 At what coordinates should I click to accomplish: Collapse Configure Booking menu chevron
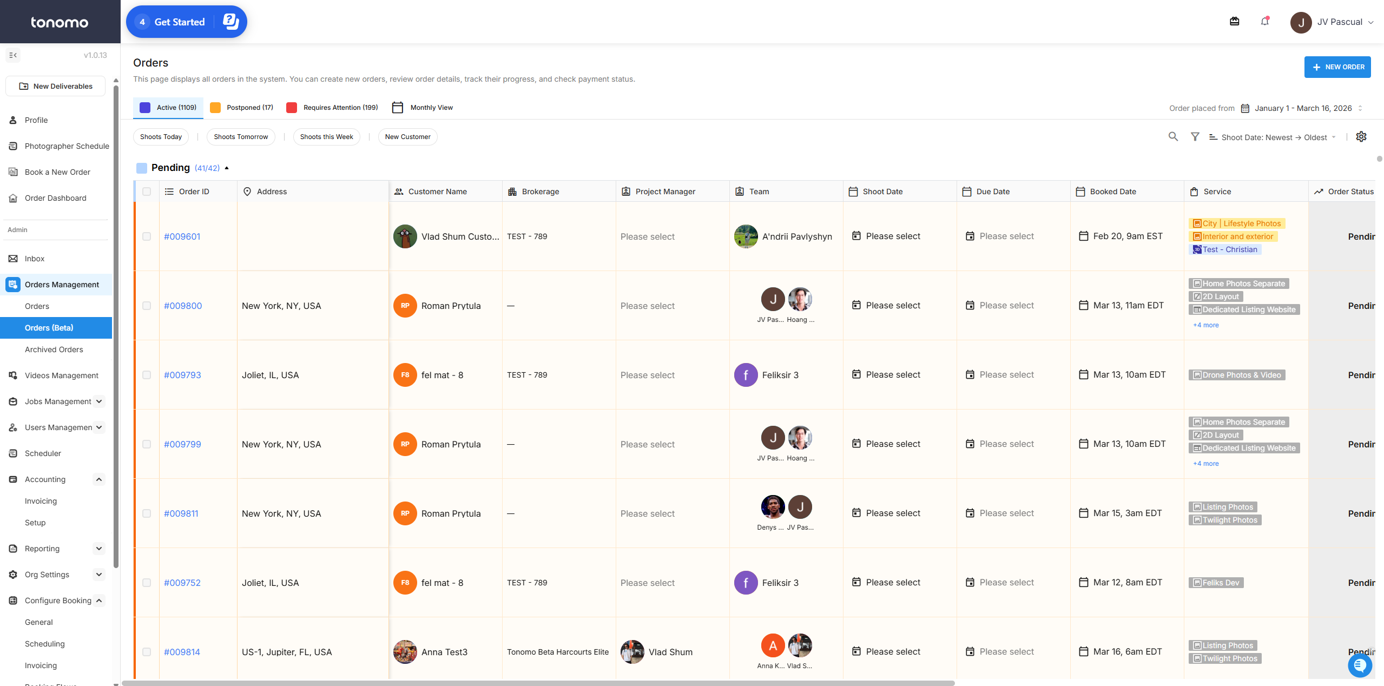(x=99, y=601)
